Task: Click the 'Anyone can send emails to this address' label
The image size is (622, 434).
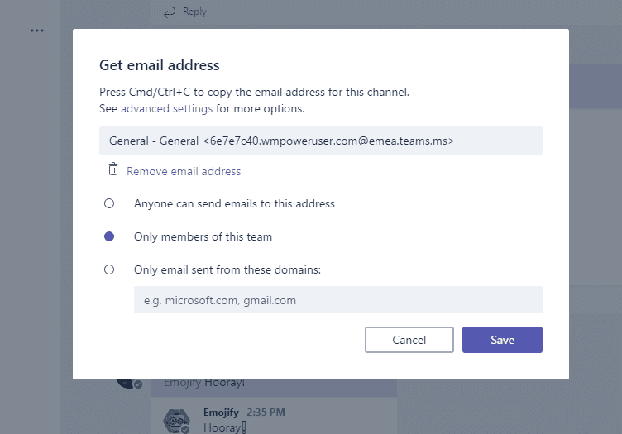Action: (234, 203)
